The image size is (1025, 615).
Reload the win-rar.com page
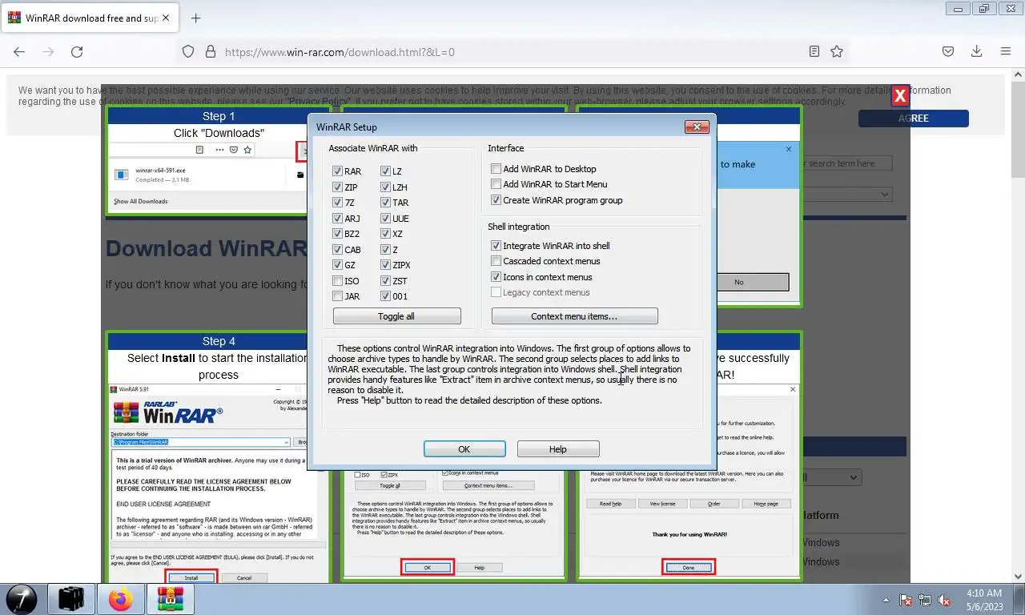(x=77, y=51)
